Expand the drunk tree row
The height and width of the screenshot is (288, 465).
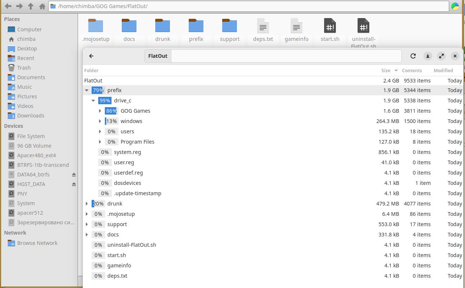pos(87,204)
